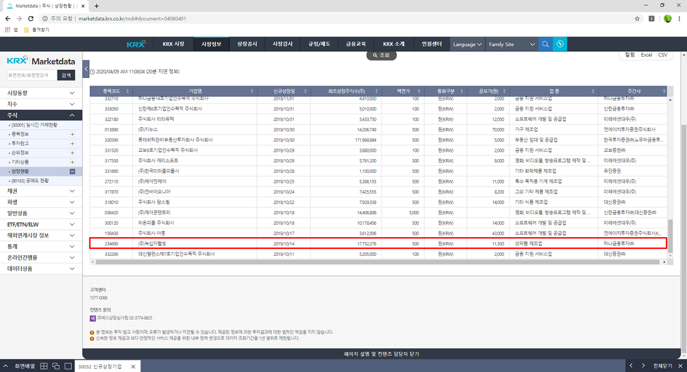Image resolution: width=687 pixels, height=372 pixels.
Task: Sort table by 기업명 column
Action: pyautogui.click(x=195, y=91)
